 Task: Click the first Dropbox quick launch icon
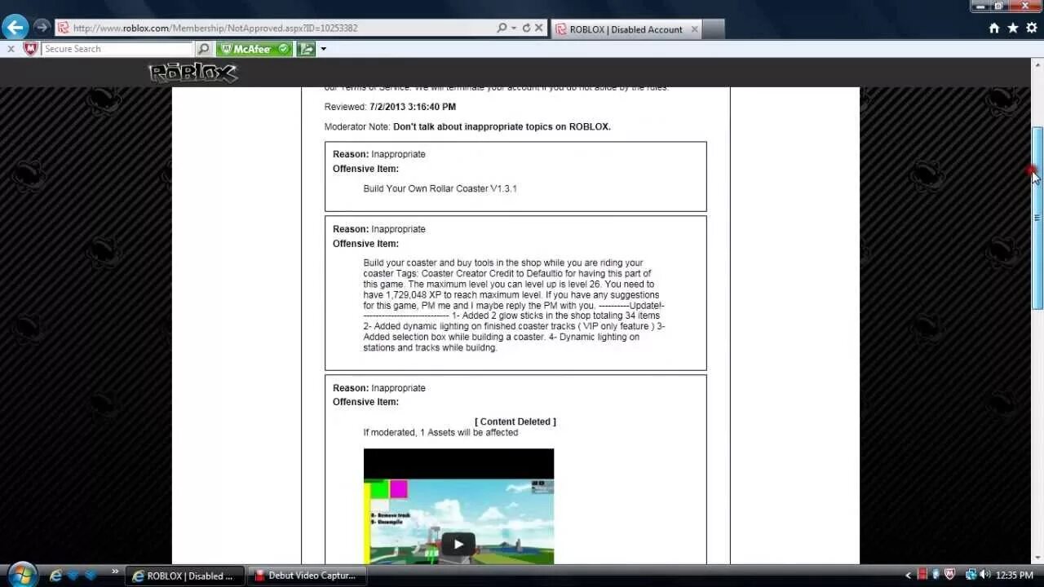click(73, 575)
